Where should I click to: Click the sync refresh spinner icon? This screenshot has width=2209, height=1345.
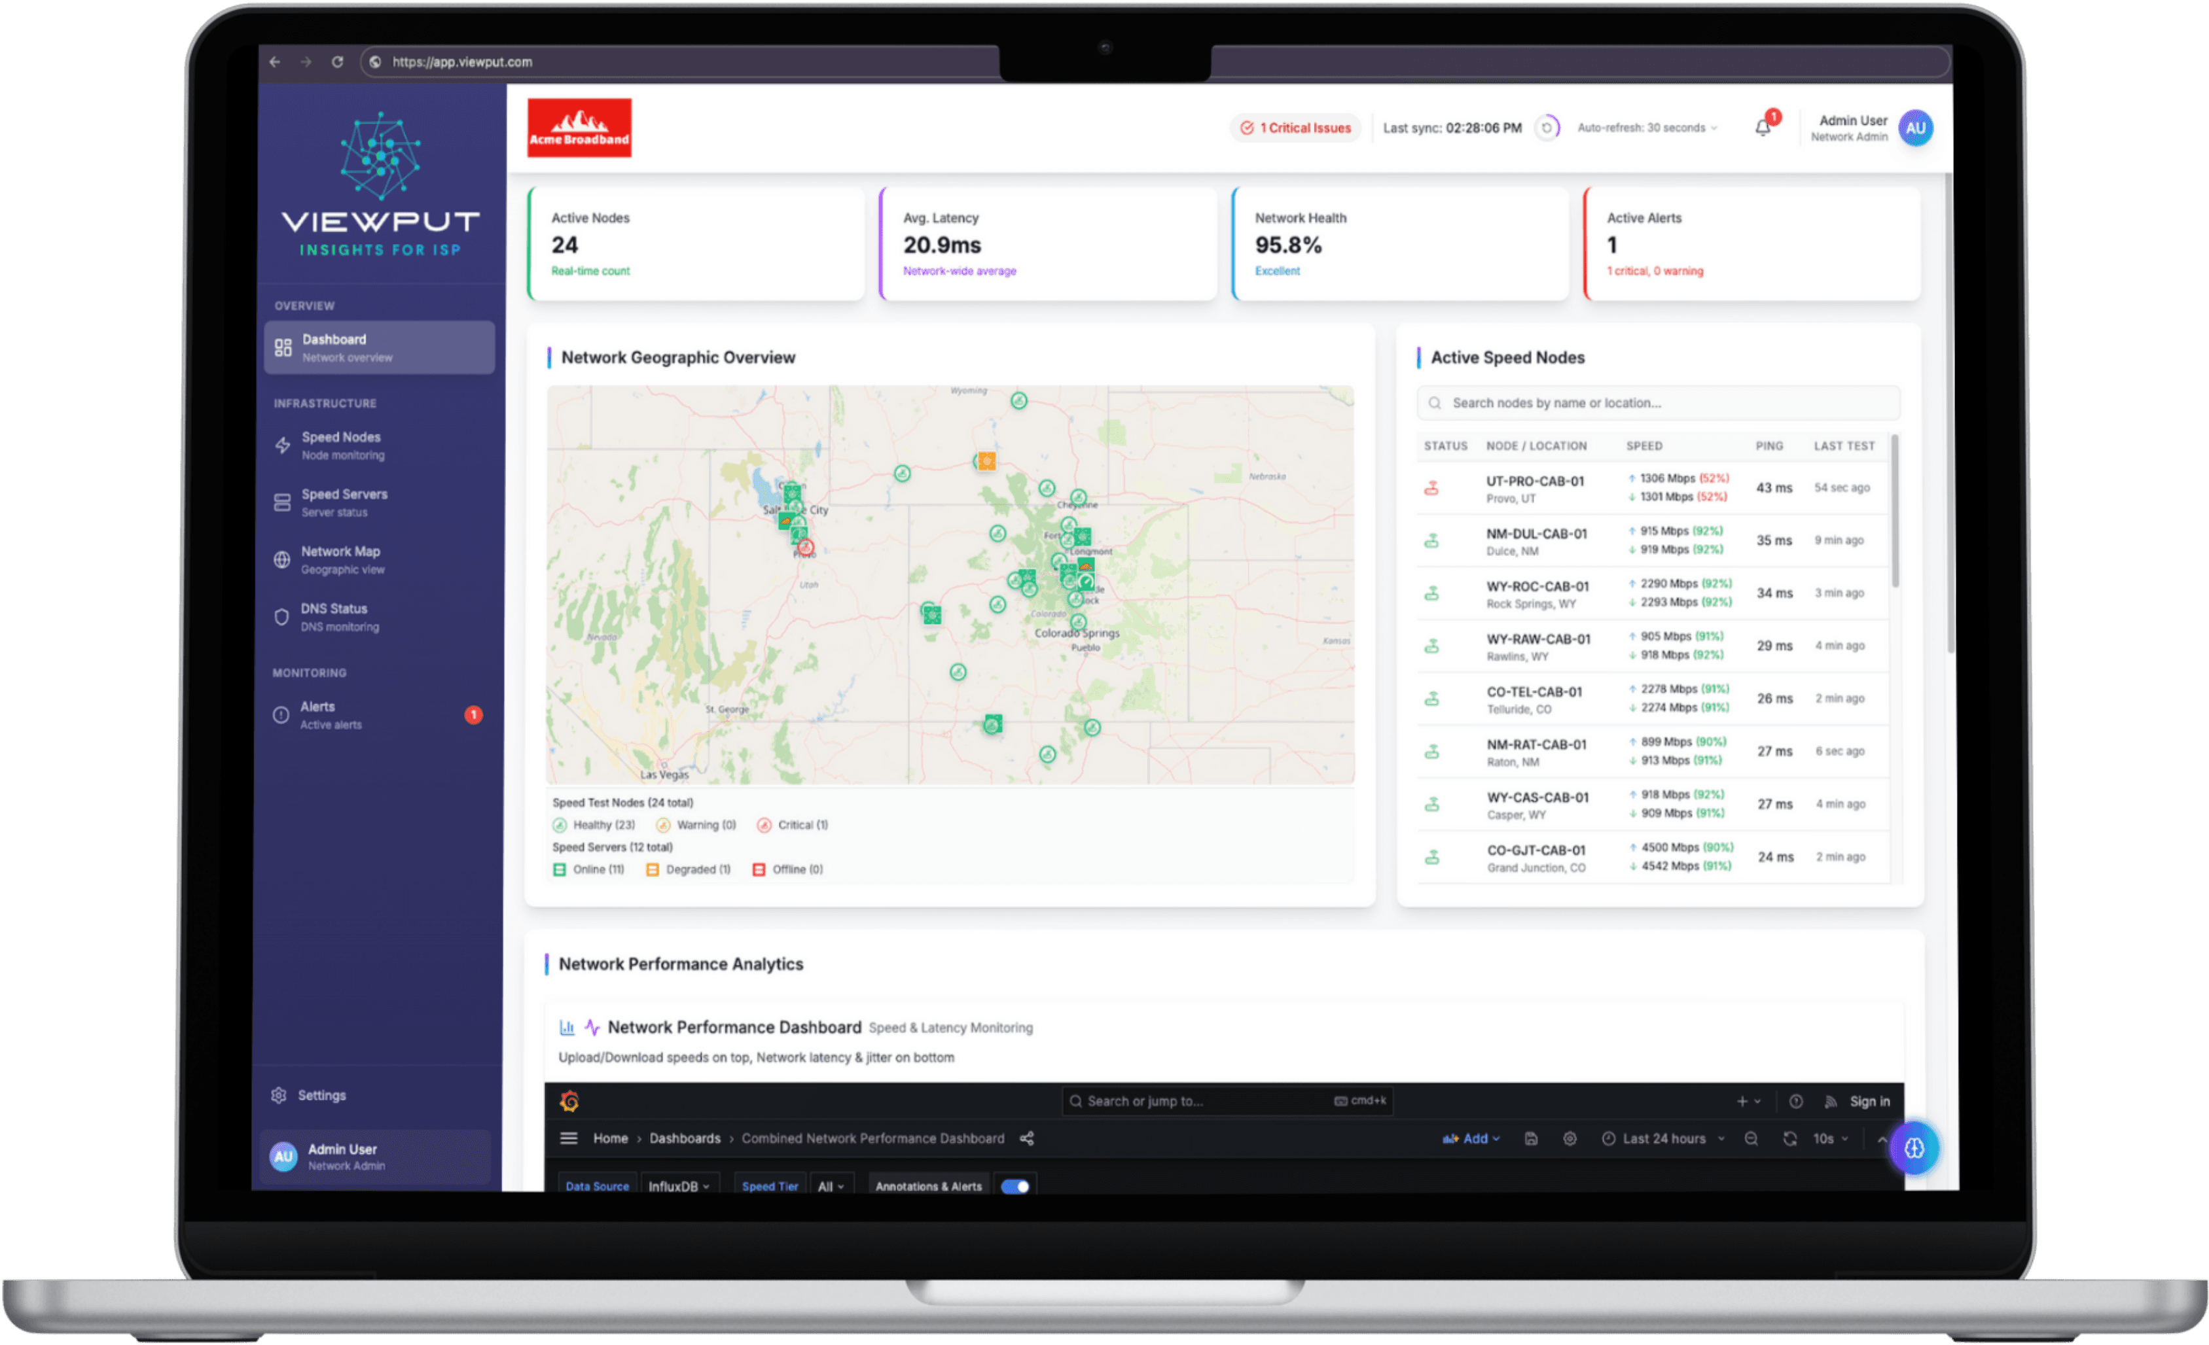coord(1547,128)
